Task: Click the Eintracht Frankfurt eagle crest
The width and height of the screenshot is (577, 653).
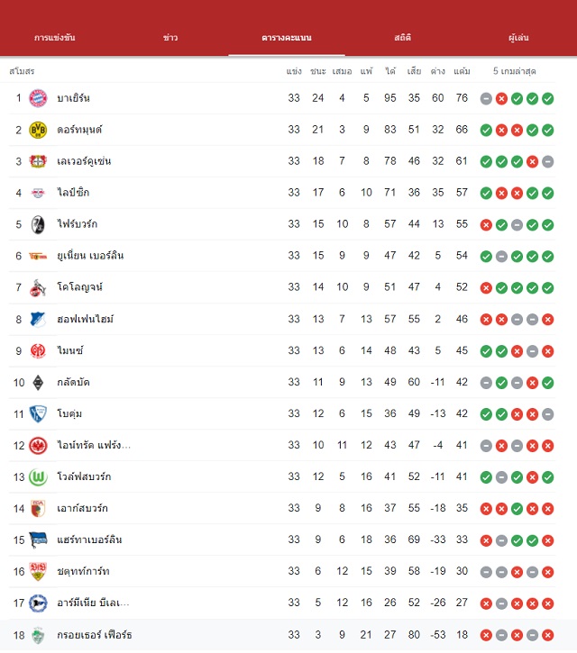Action: click(x=38, y=446)
